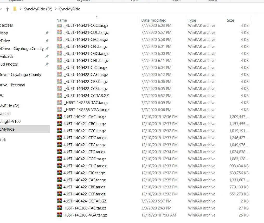Viewport: 264px width, 223px height.
Task: Expand the chevron after SyncMyRide (D:) breadcrumb
Action: point(56,9)
